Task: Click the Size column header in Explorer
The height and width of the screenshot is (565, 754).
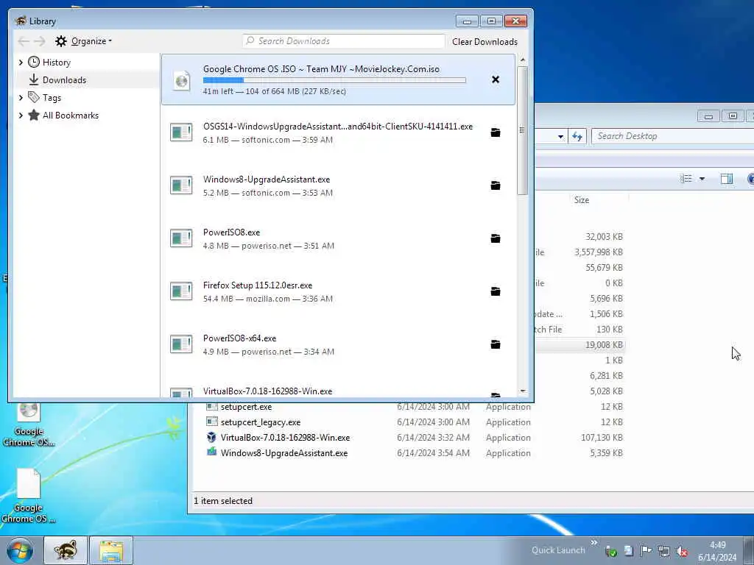Action: (x=582, y=200)
